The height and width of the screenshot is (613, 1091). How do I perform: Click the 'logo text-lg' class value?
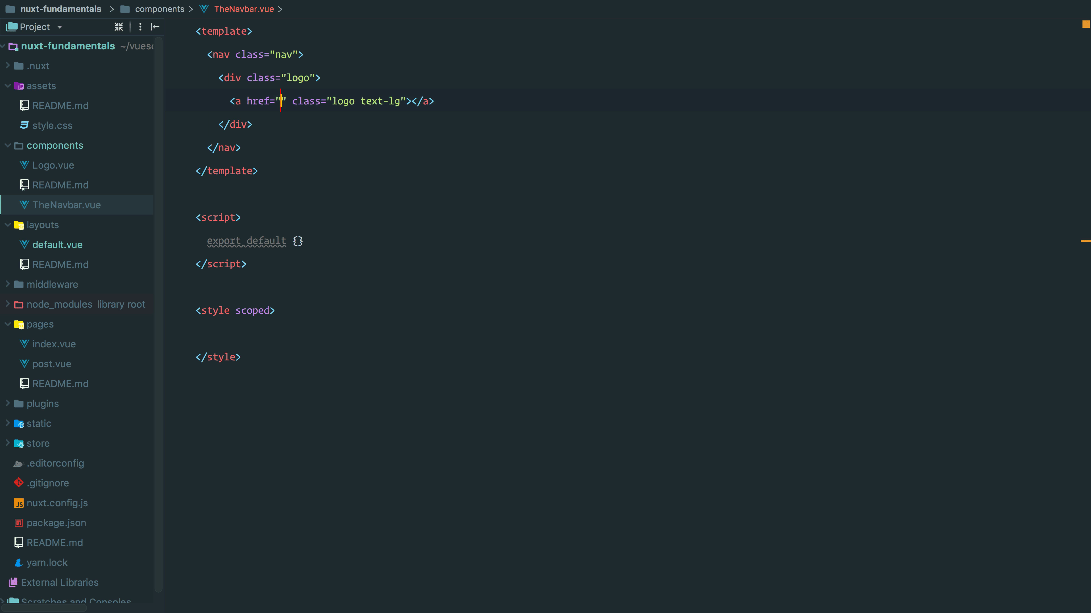click(x=366, y=101)
